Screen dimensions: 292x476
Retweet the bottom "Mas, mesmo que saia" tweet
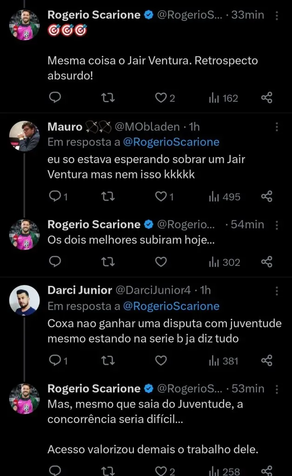(108, 470)
